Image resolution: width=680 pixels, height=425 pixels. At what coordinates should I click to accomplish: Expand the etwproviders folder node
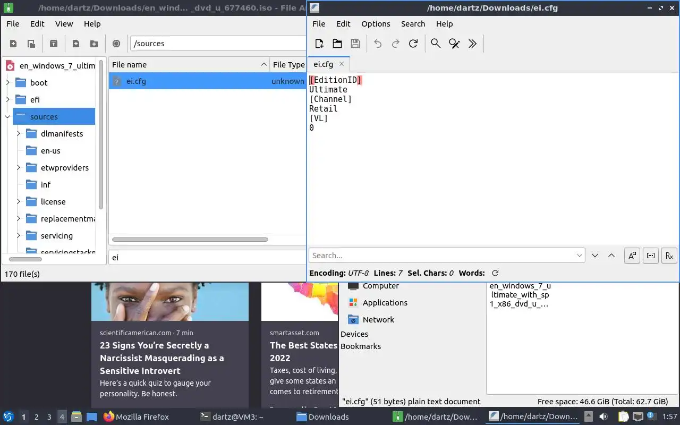19,168
